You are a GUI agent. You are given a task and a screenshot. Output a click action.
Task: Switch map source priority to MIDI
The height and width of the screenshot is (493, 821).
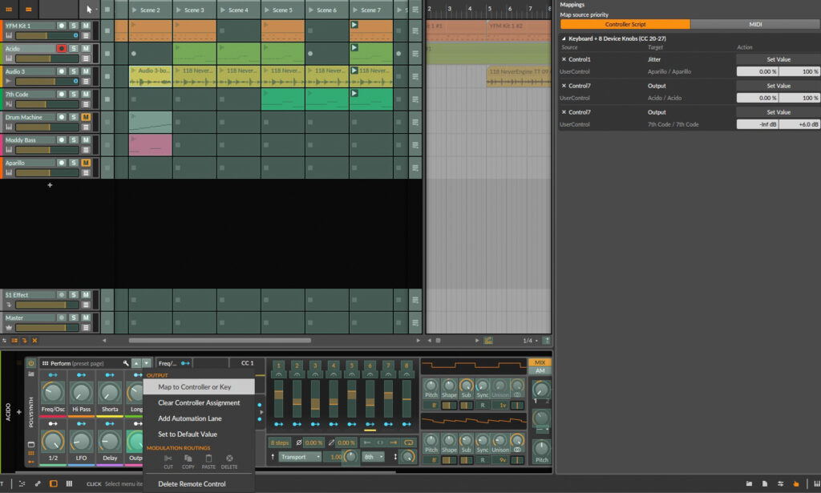(x=754, y=24)
